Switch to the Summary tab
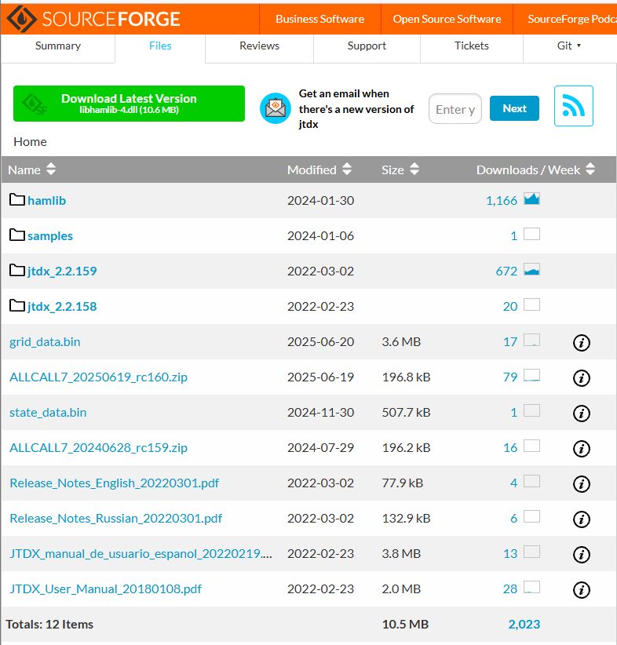 (58, 46)
